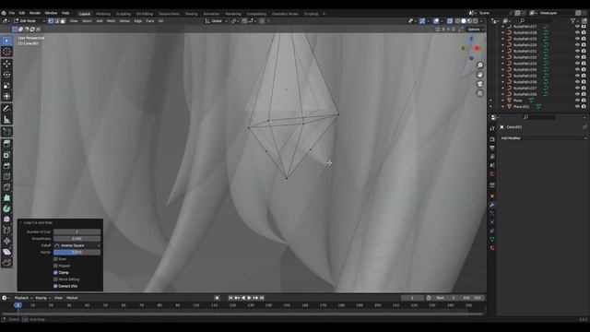This screenshot has width=590, height=332.
Task: Switch to the UV Editing workspace tab
Action: click(145, 14)
